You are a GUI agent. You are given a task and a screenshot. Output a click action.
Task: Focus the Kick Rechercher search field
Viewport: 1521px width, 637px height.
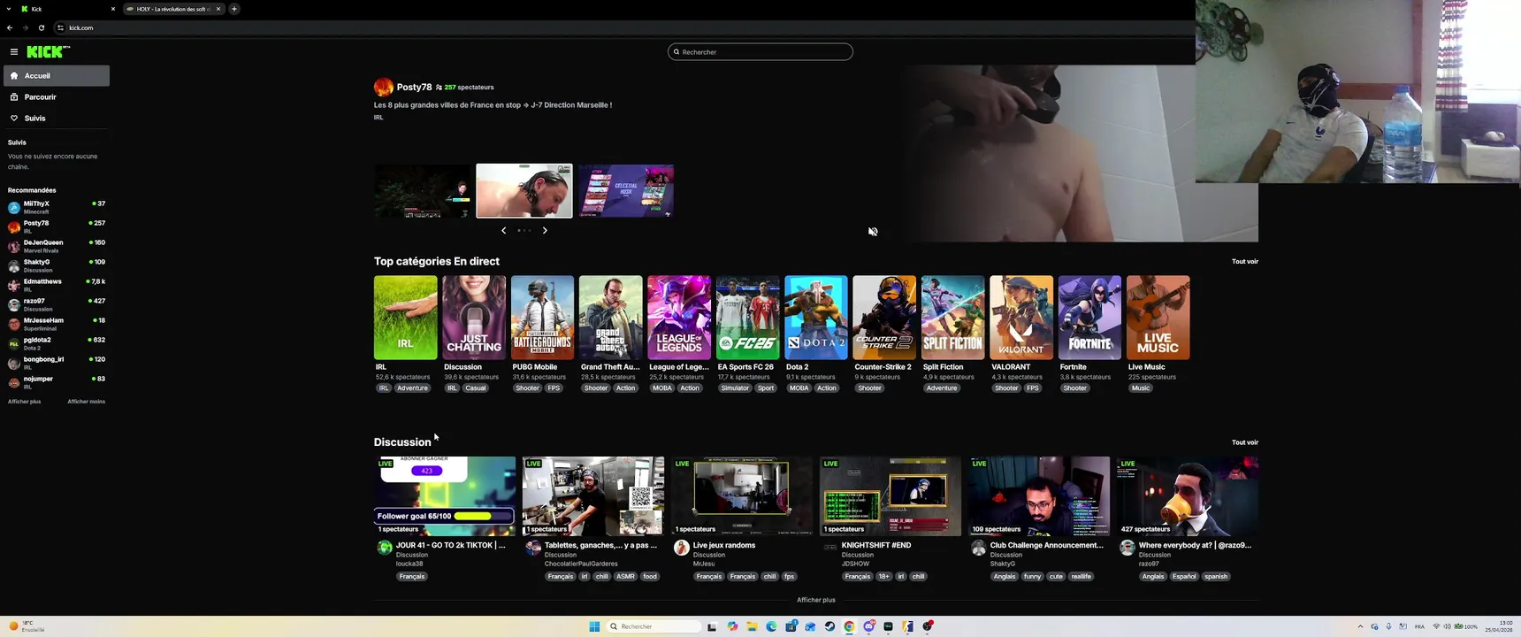[x=760, y=52]
